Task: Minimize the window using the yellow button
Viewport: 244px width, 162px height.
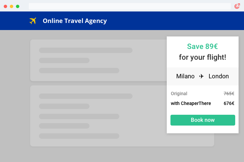Action: tap(12, 6)
